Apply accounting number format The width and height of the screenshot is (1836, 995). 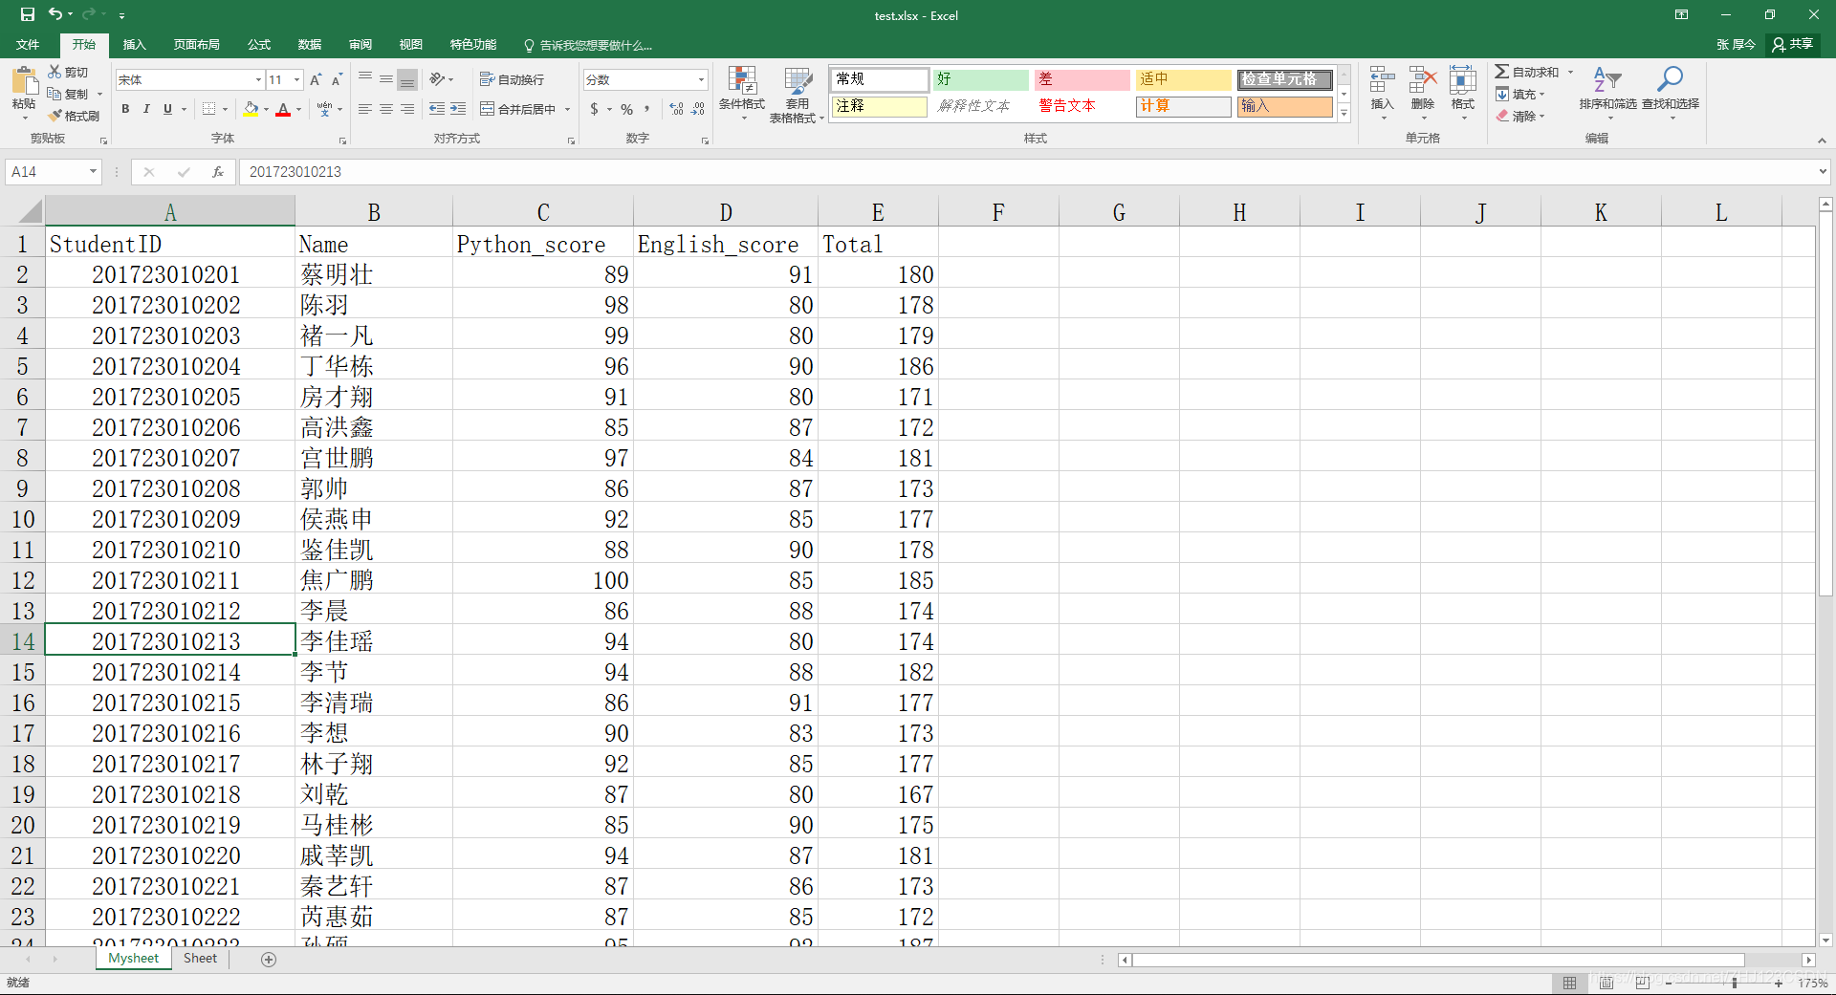(x=595, y=109)
